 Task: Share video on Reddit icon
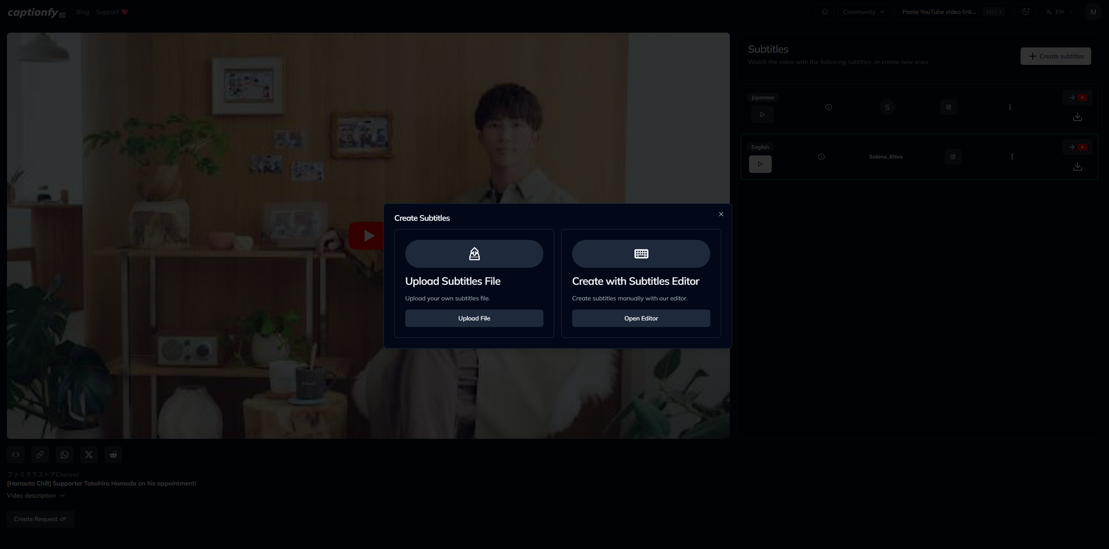coord(113,455)
